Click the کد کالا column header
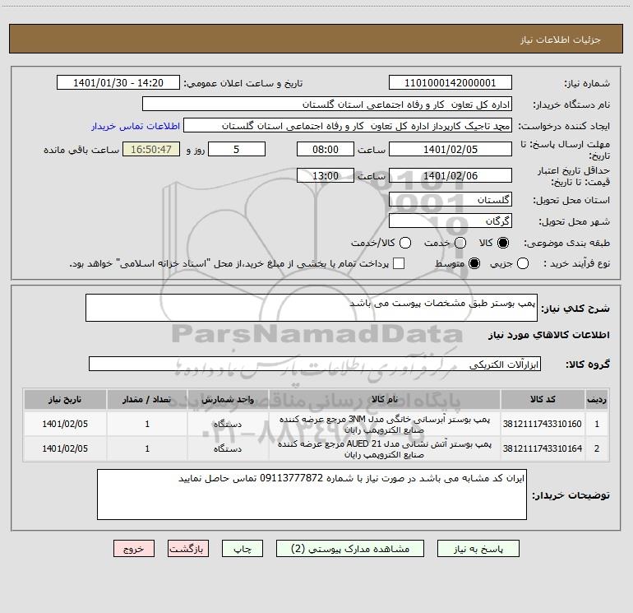 (x=543, y=400)
